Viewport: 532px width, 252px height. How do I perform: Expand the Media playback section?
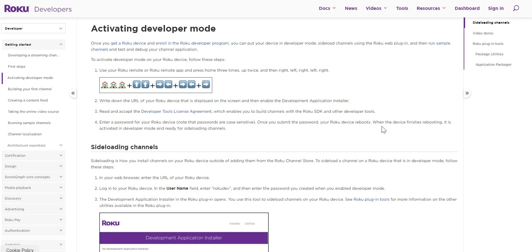(x=34, y=188)
